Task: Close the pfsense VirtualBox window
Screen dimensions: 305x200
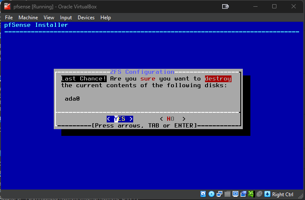Action: pos(294,6)
